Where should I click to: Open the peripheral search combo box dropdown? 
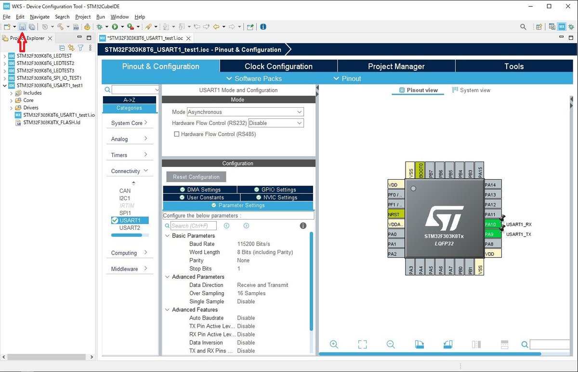pyautogui.click(x=157, y=90)
